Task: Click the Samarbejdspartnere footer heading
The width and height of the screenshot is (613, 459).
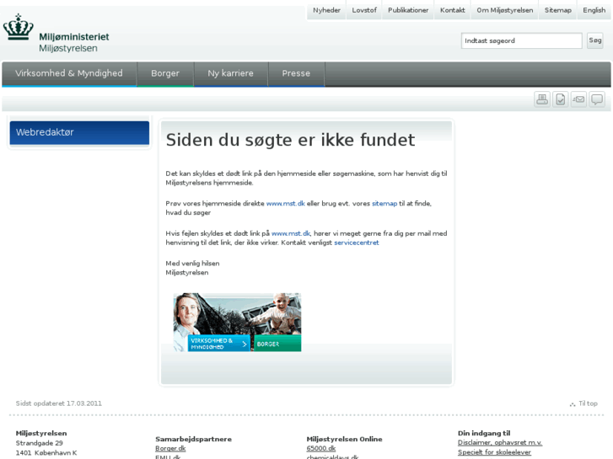Action: [194, 439]
